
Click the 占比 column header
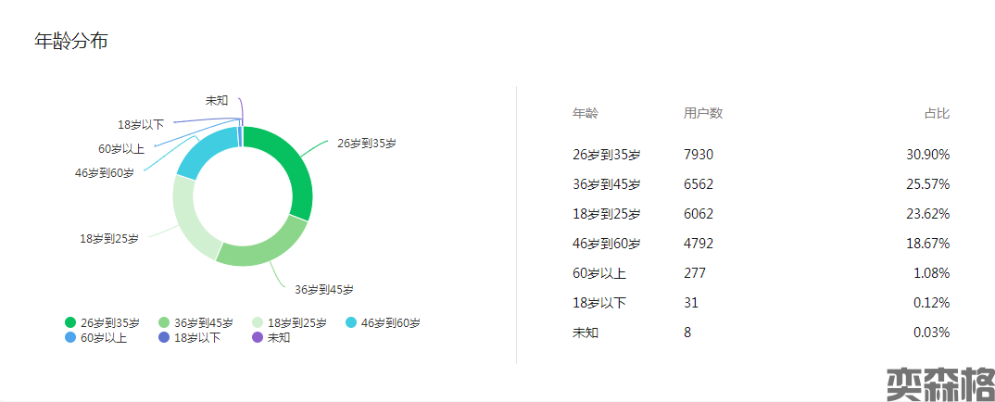[x=937, y=113]
